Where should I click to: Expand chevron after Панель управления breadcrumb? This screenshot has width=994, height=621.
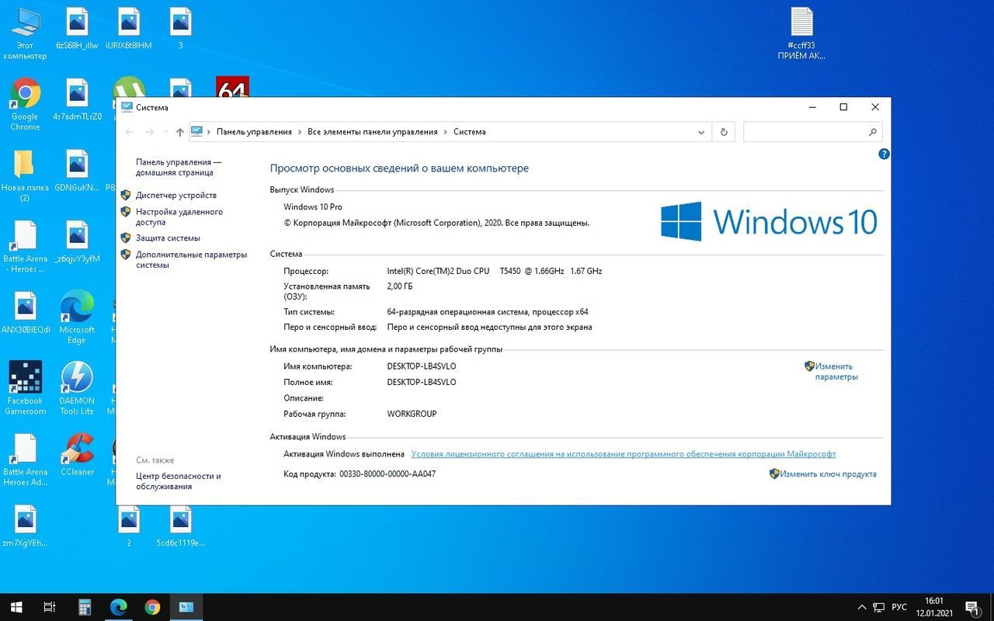300,132
